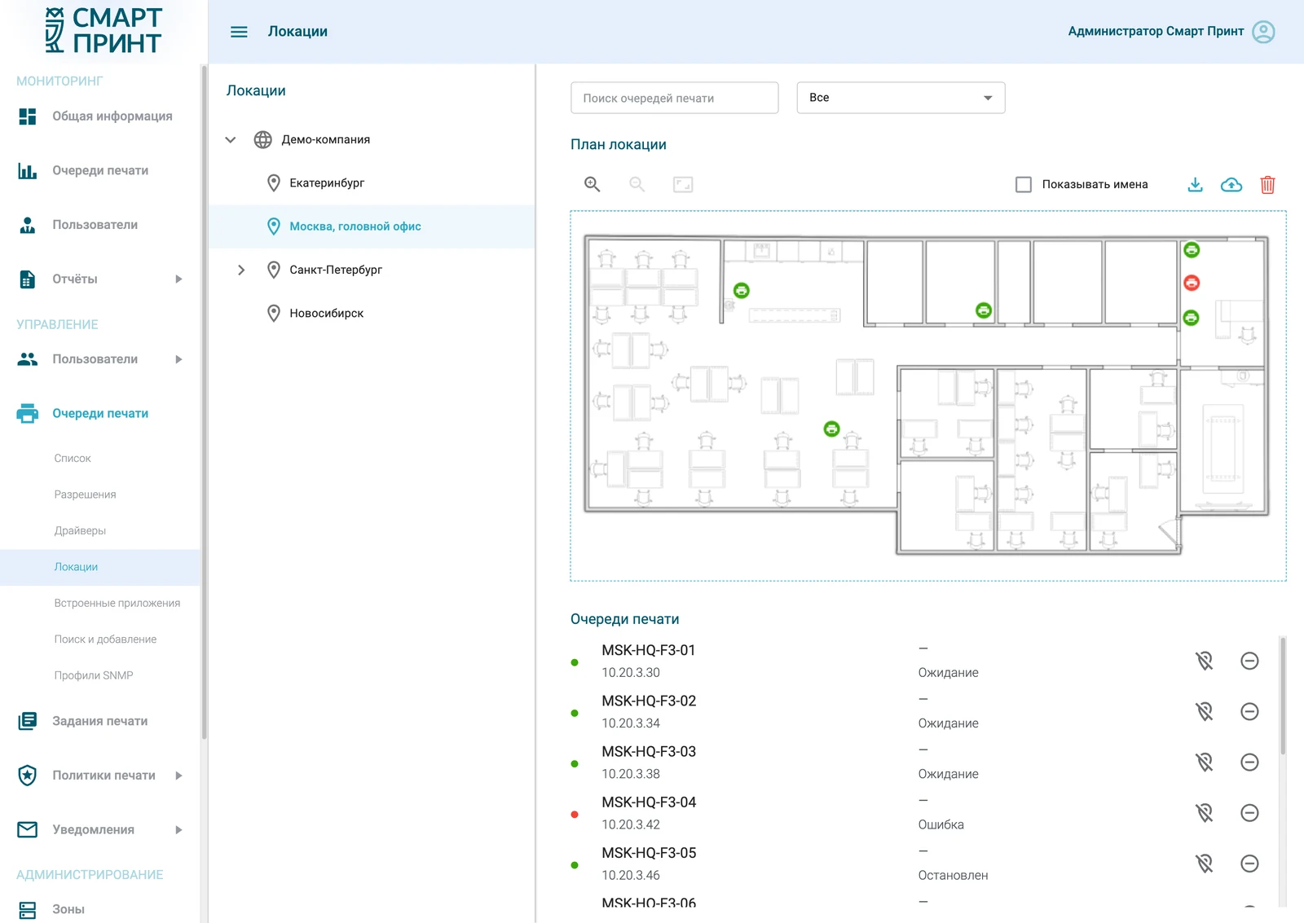Remove MSK-HQ-F3-01 from location
Image resolution: width=1304 pixels, height=923 pixels.
(x=1249, y=661)
